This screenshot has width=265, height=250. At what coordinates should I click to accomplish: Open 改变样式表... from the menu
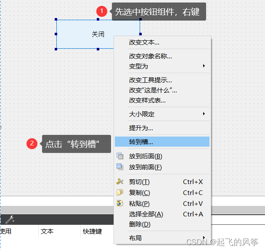pos(147,100)
